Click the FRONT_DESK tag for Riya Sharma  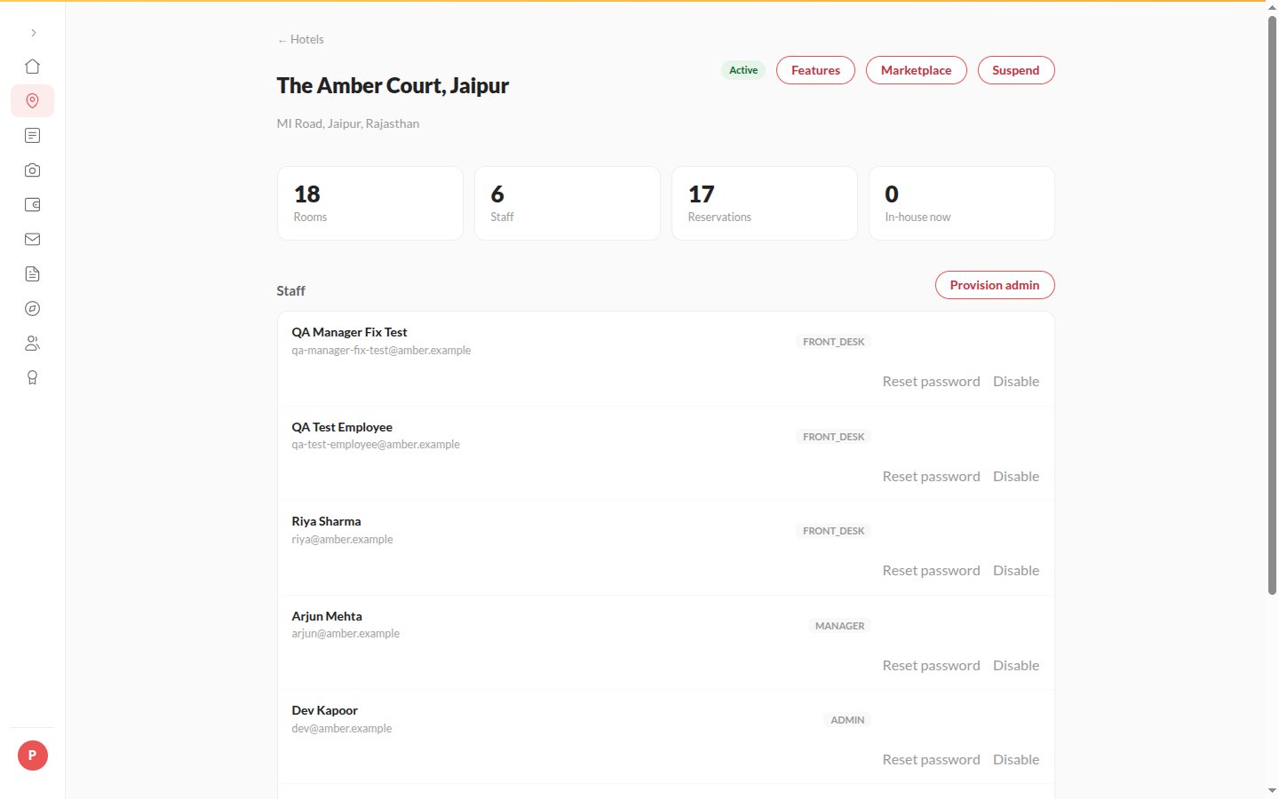pyautogui.click(x=833, y=531)
